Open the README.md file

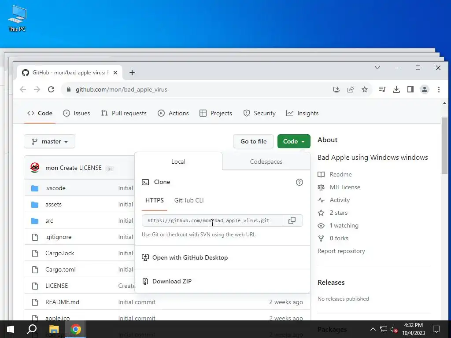coord(63,302)
